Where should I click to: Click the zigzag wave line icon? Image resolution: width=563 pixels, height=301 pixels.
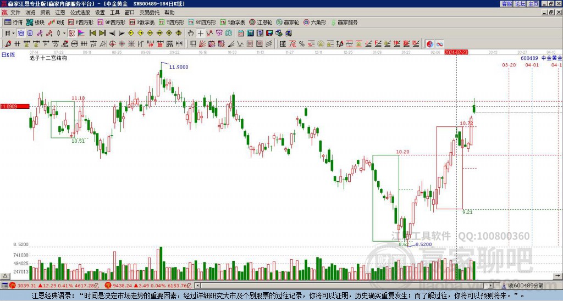tap(209, 33)
